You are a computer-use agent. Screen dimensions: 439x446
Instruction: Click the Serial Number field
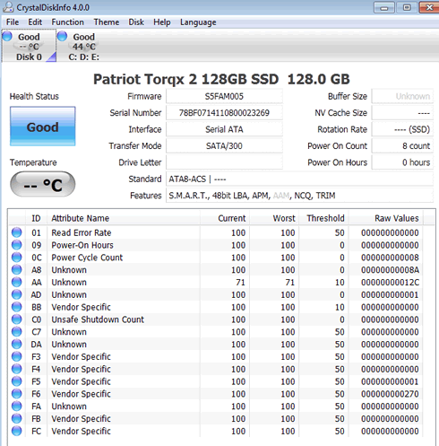224,113
